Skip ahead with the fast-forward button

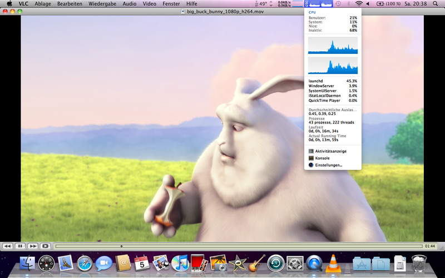click(33, 246)
